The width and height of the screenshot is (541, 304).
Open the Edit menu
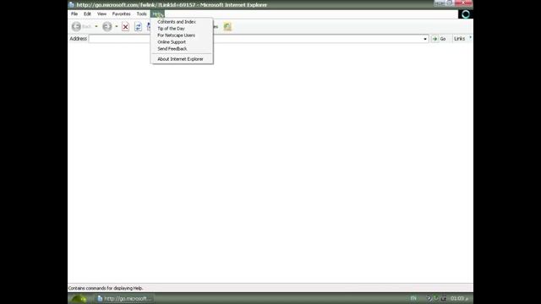coord(87,14)
